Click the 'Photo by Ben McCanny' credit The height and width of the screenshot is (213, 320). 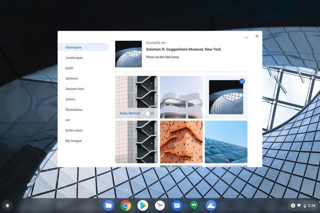click(163, 57)
